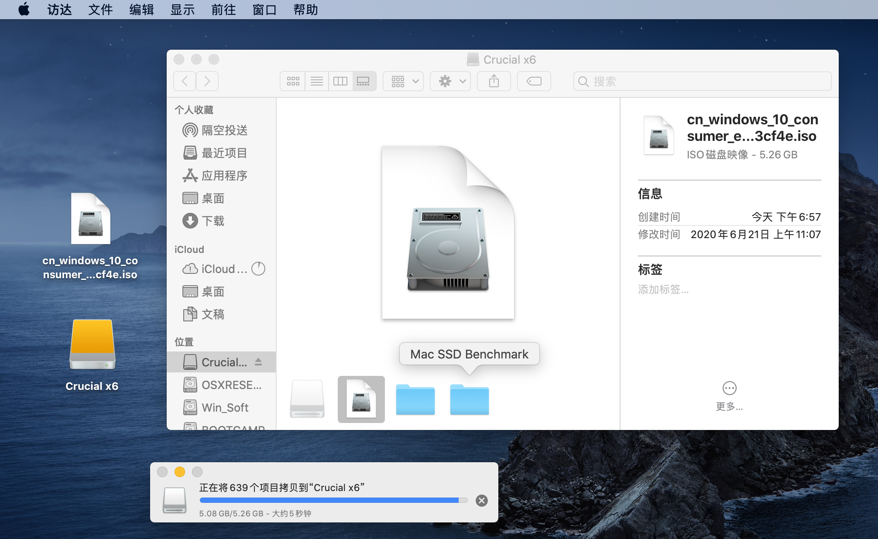Click the search field
Screen dimensions: 878x539
click(703, 81)
